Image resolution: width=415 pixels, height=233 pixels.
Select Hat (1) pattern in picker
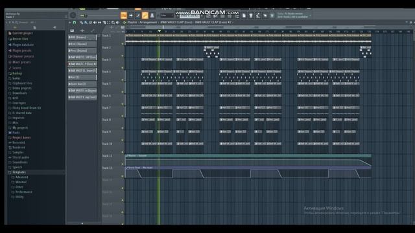coord(82,78)
